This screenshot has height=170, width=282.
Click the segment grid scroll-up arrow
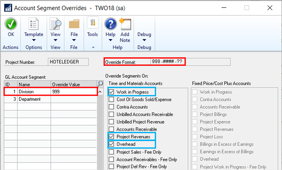100,92
